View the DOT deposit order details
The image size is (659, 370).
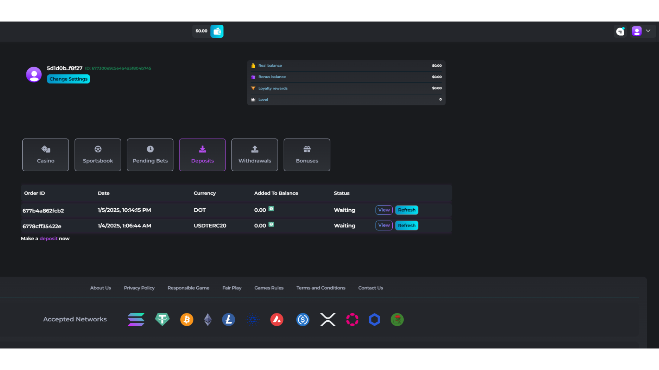pos(384,210)
